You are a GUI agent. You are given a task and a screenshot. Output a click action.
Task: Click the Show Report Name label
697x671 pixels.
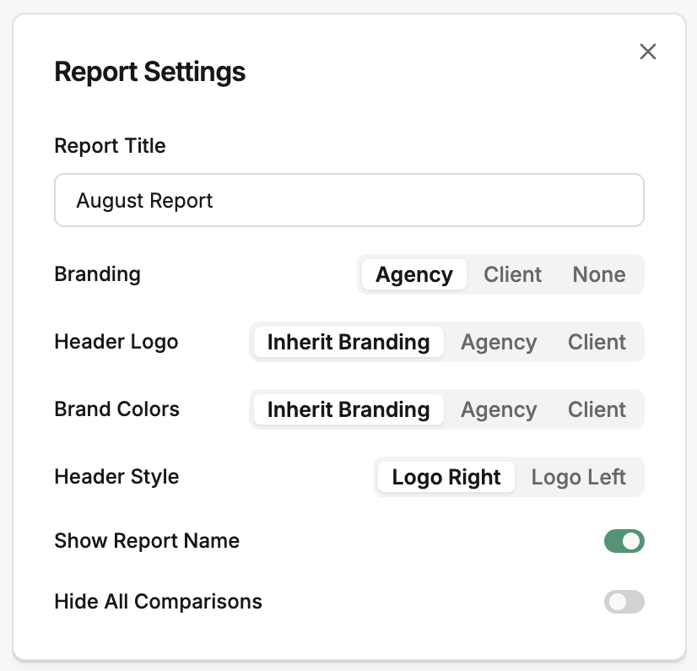[x=147, y=541]
